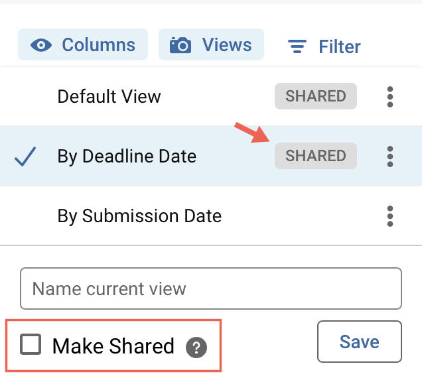The width and height of the screenshot is (422, 382).
Task: Switch to the By Submission Date view
Action: [x=139, y=216]
